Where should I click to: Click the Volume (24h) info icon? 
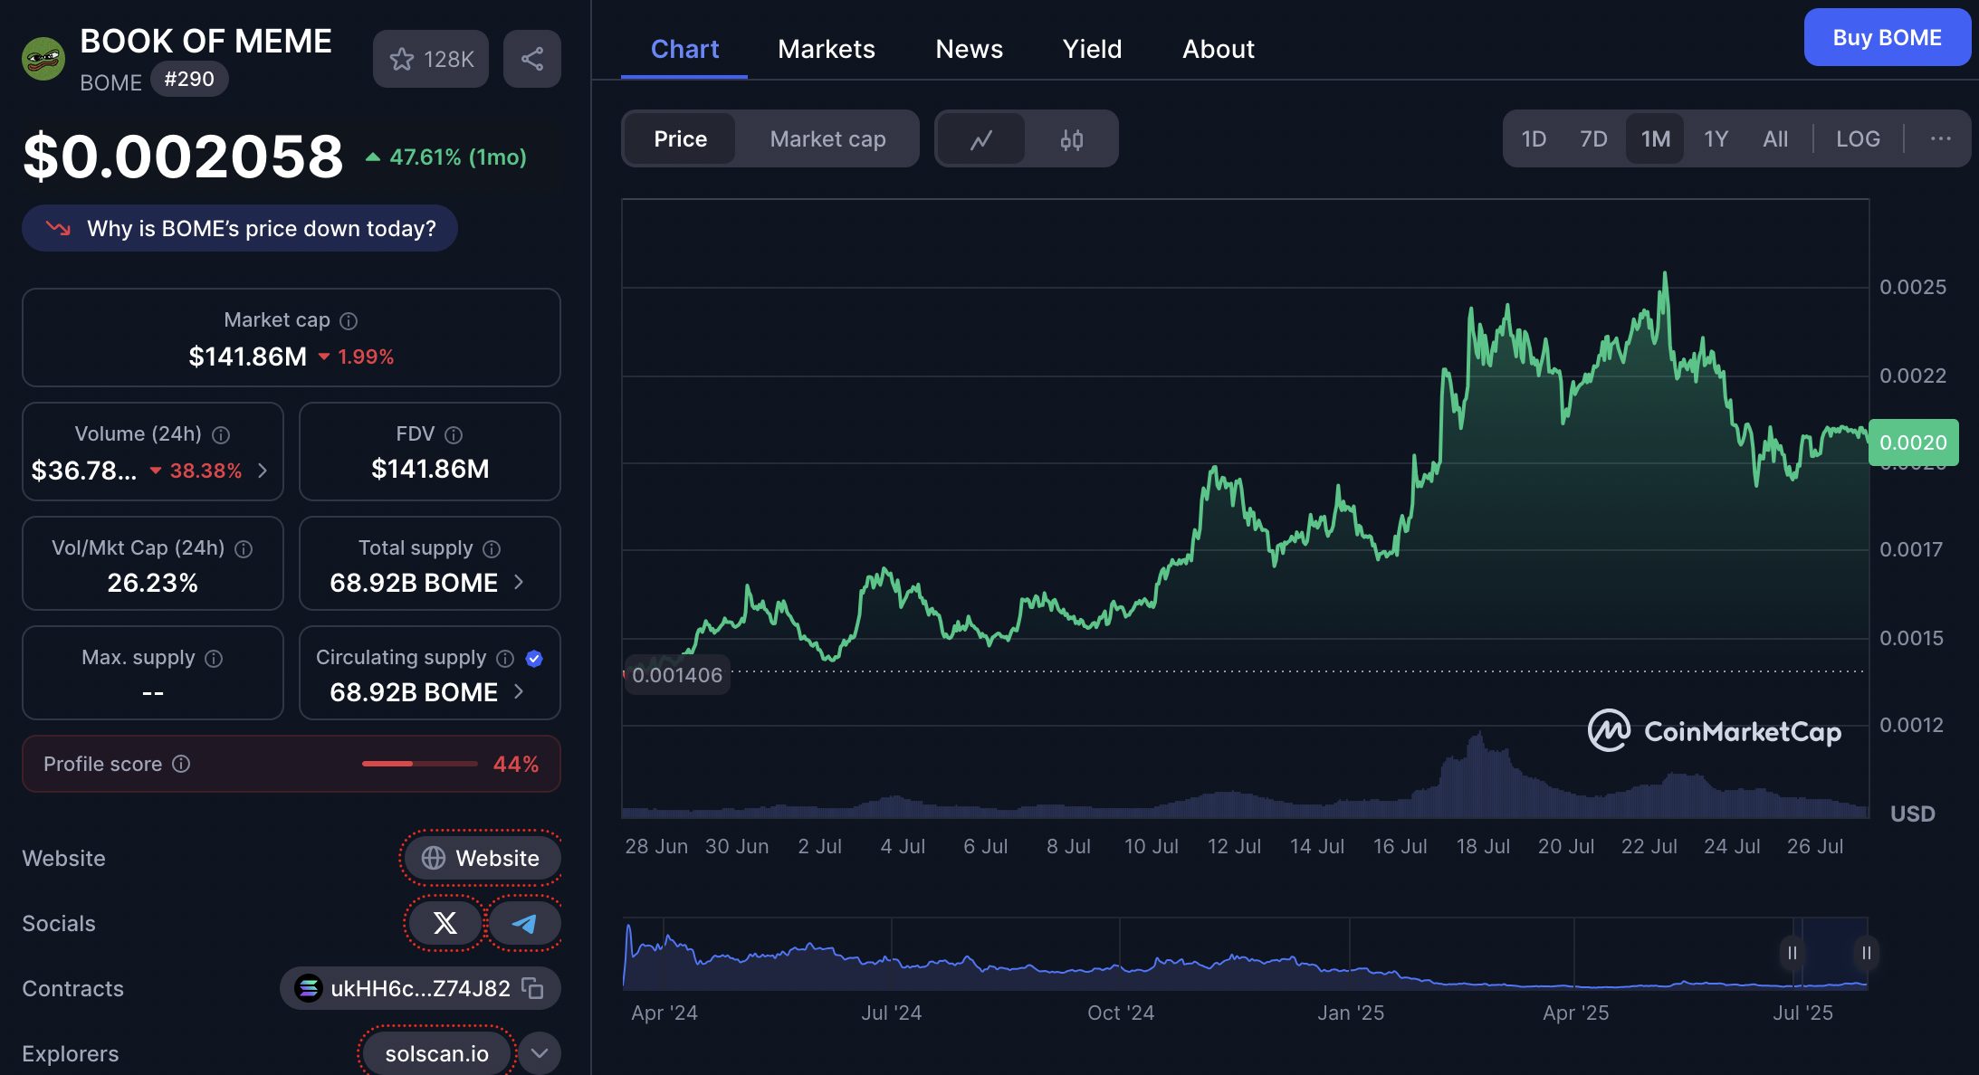221,435
